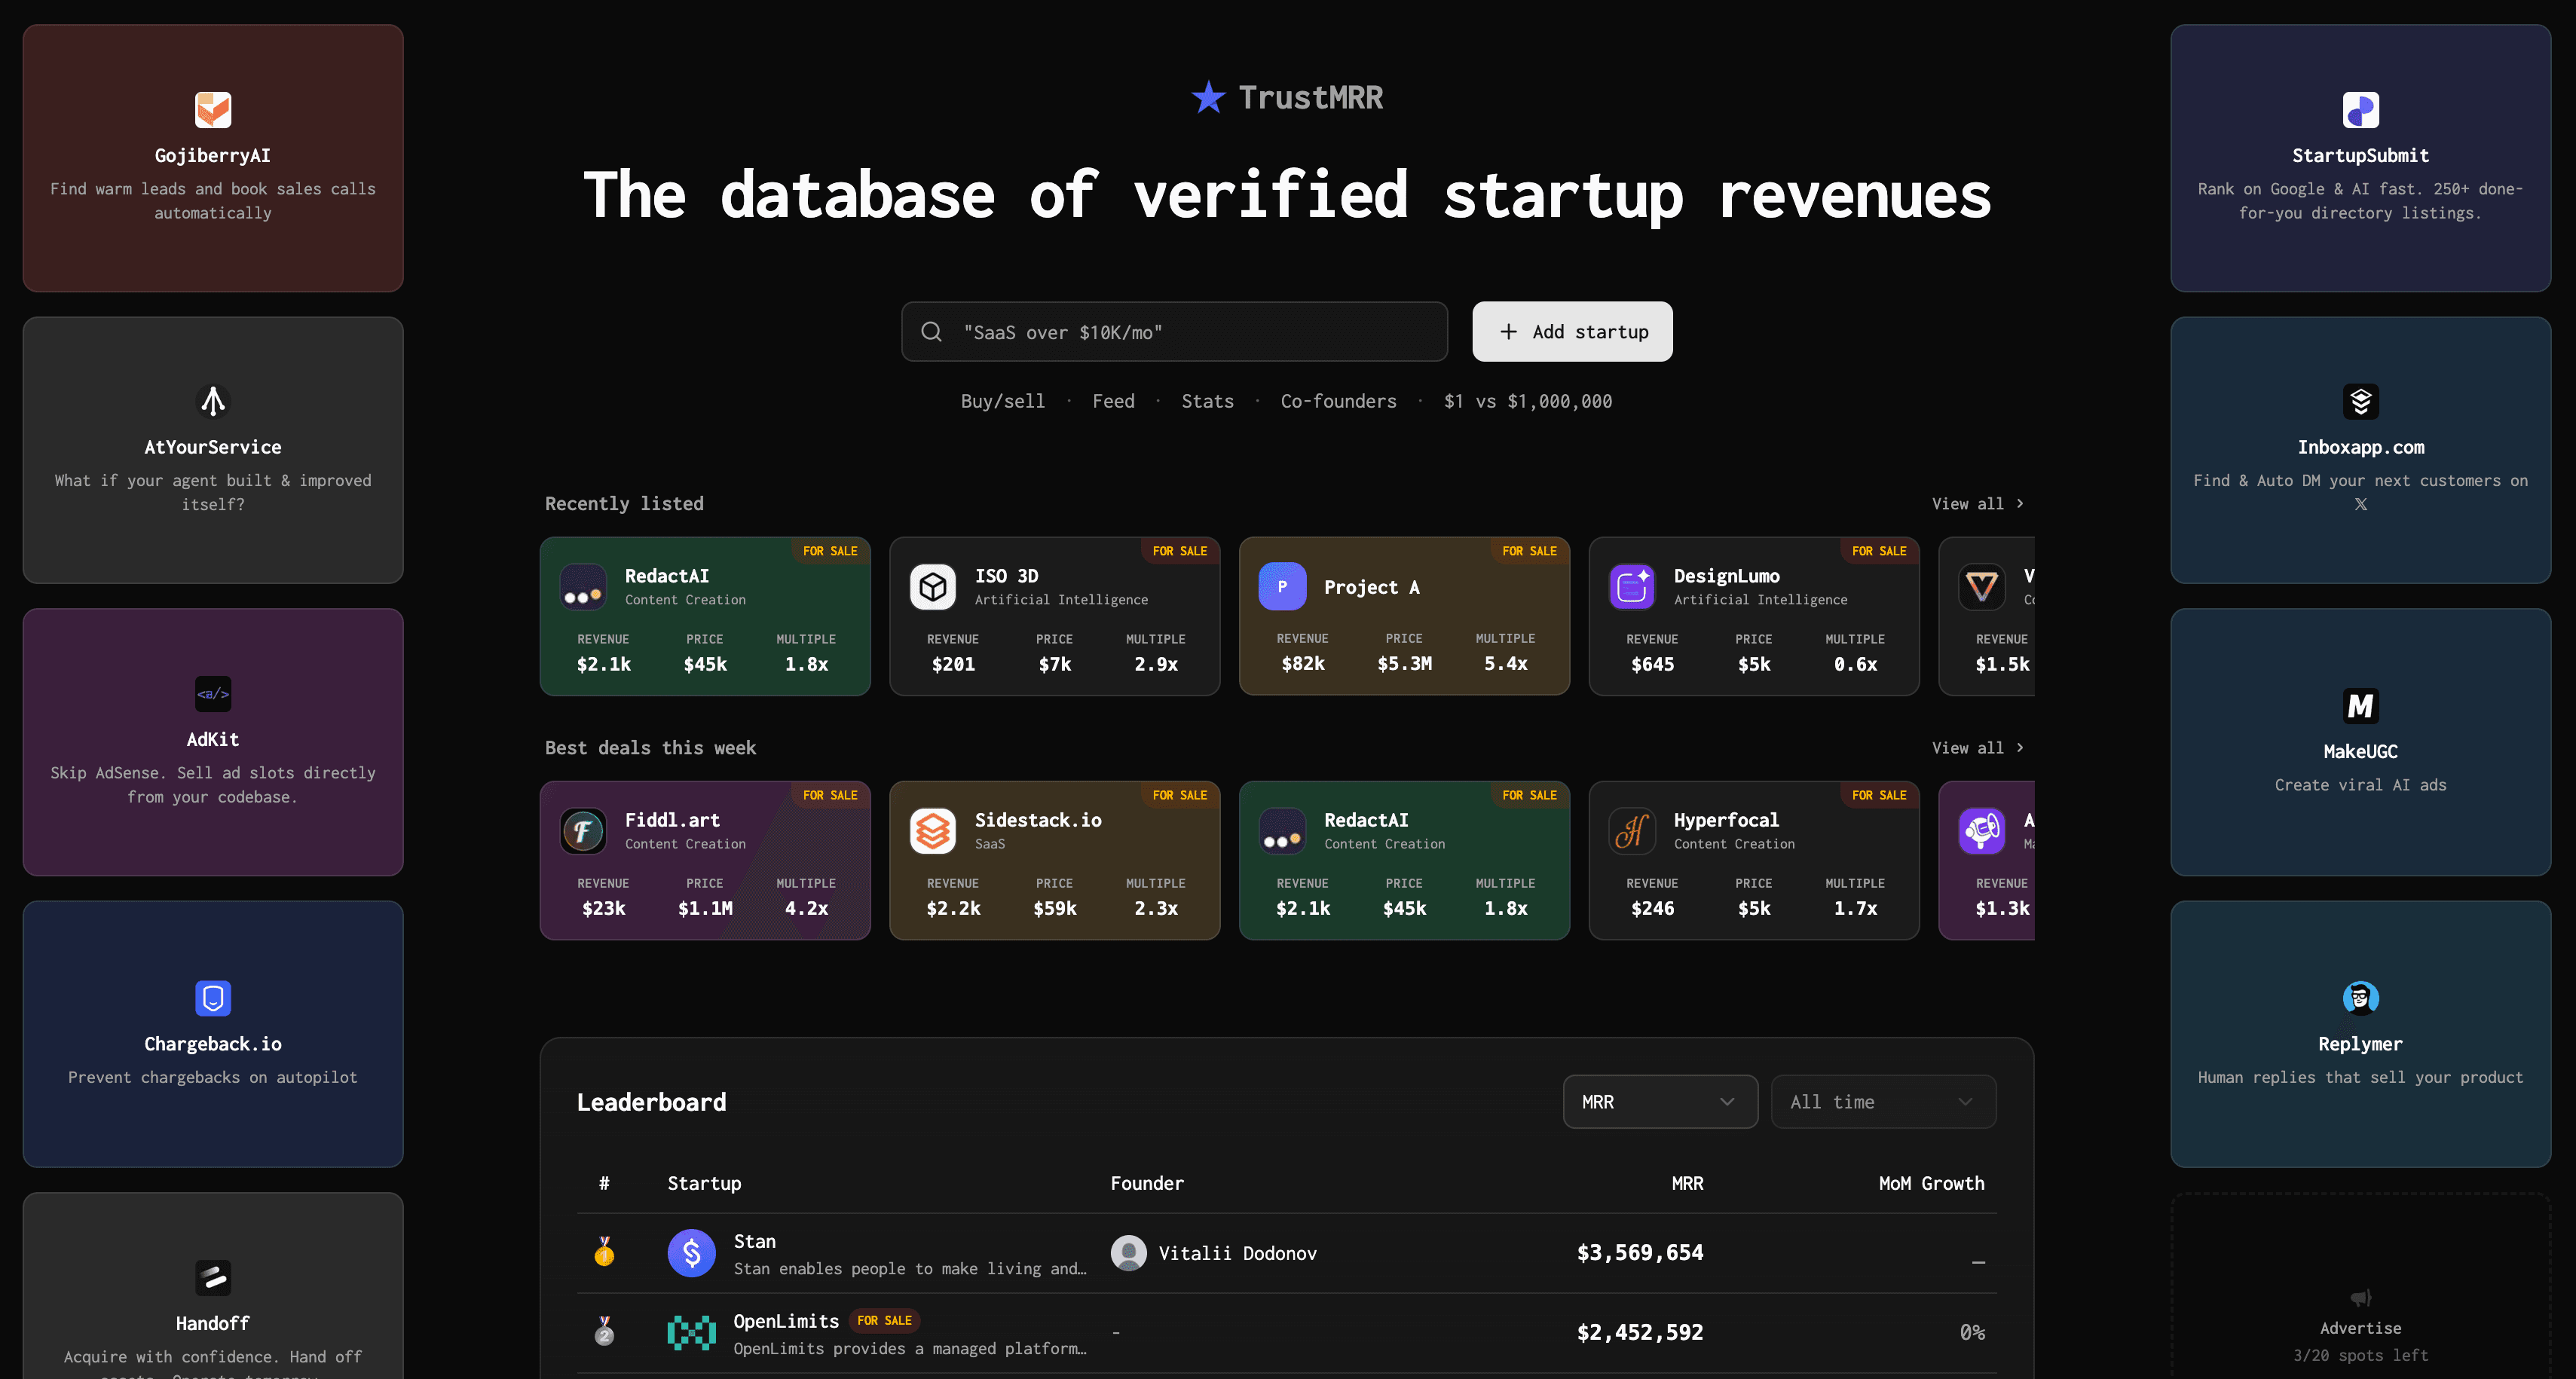Click Vitalii Dodonov's avatar
Viewport: 2576px width, 1379px height.
(x=1129, y=1253)
